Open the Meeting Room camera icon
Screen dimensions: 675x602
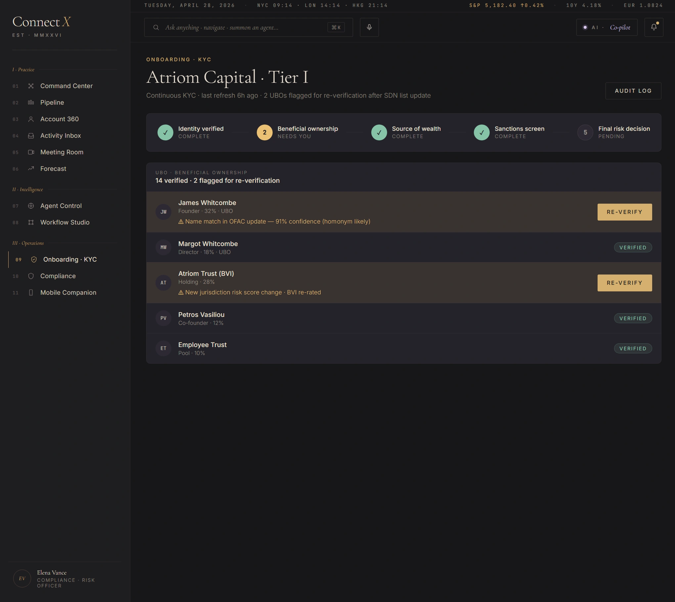(31, 152)
